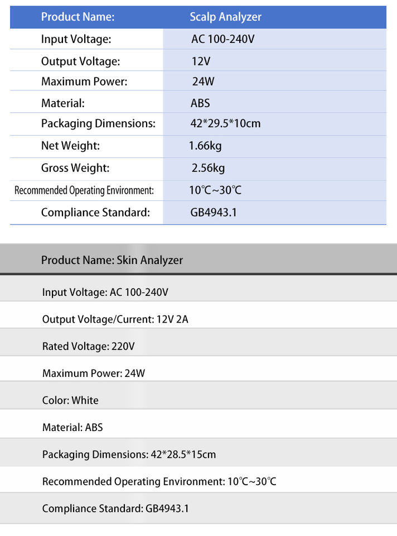Click the Compliance Standard: GB4943.1 bottom row

(x=115, y=509)
